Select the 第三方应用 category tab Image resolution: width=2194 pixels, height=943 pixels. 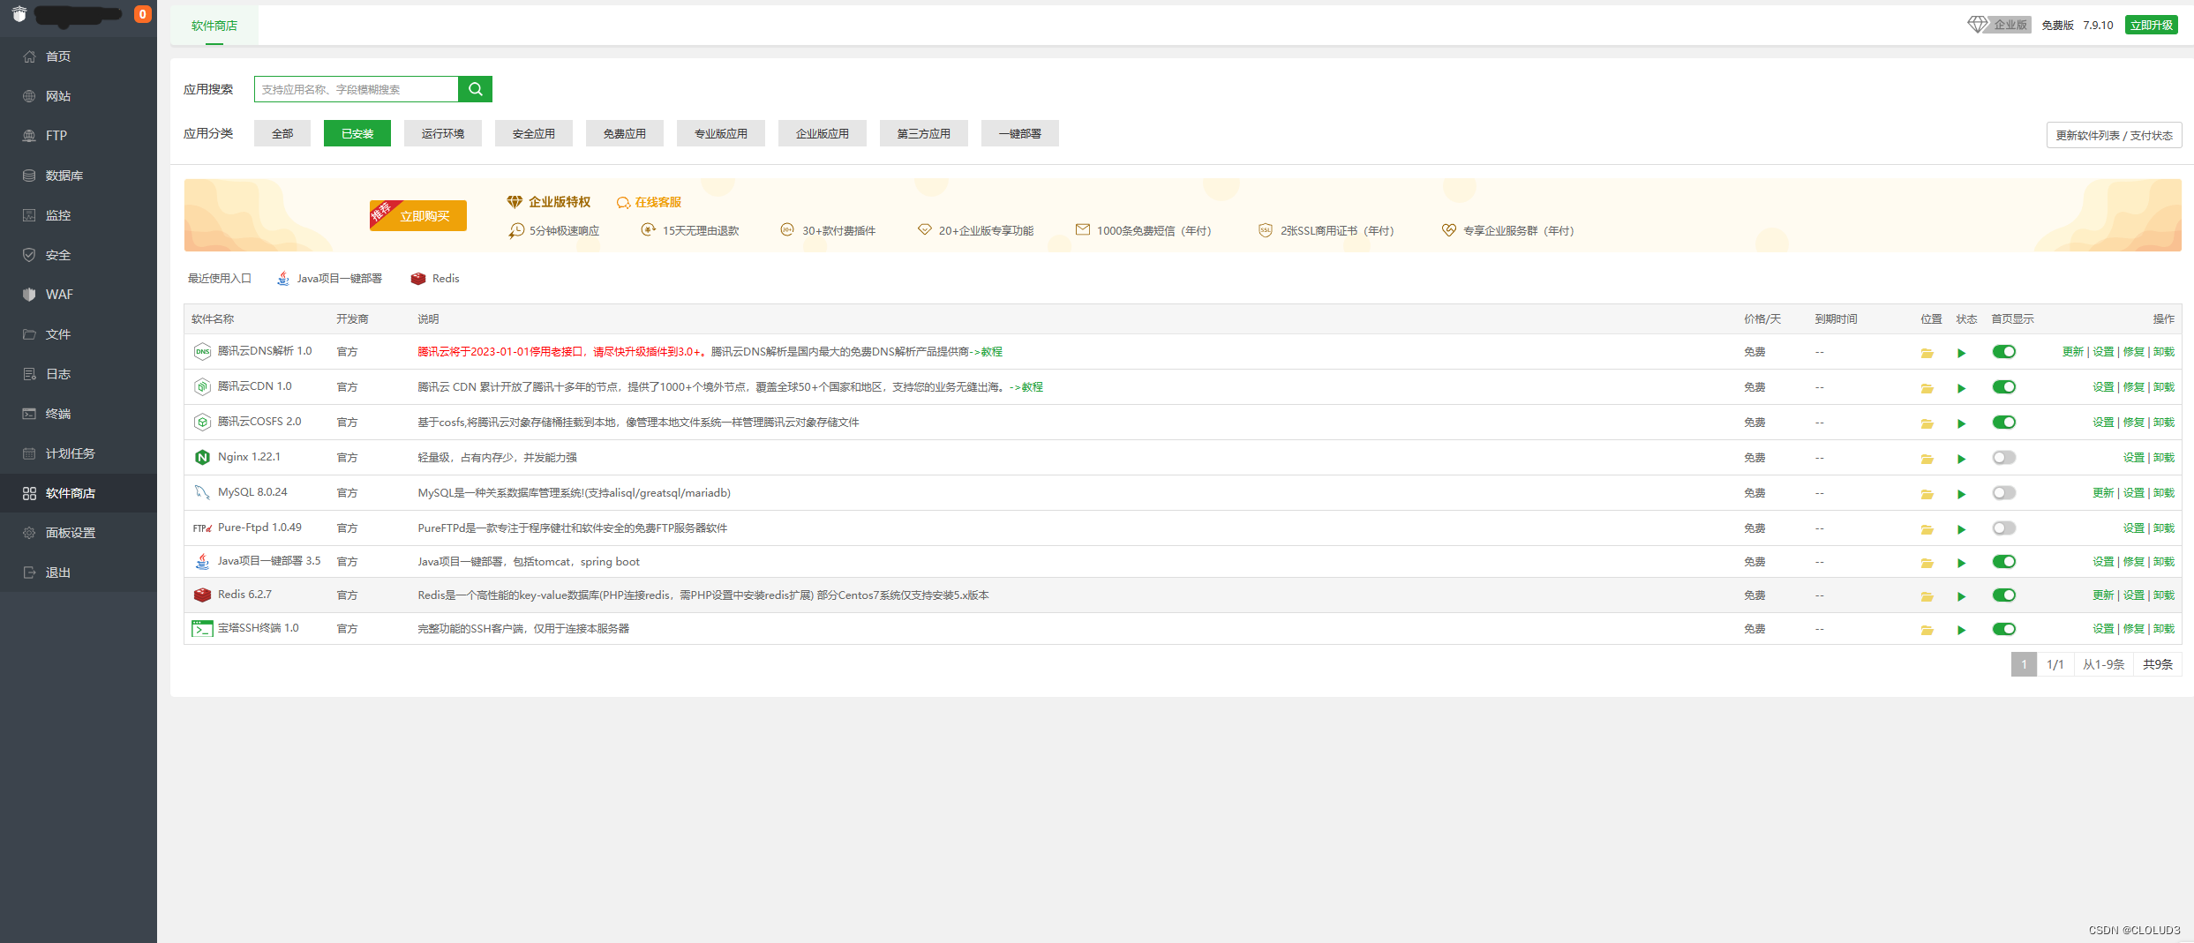[924, 133]
